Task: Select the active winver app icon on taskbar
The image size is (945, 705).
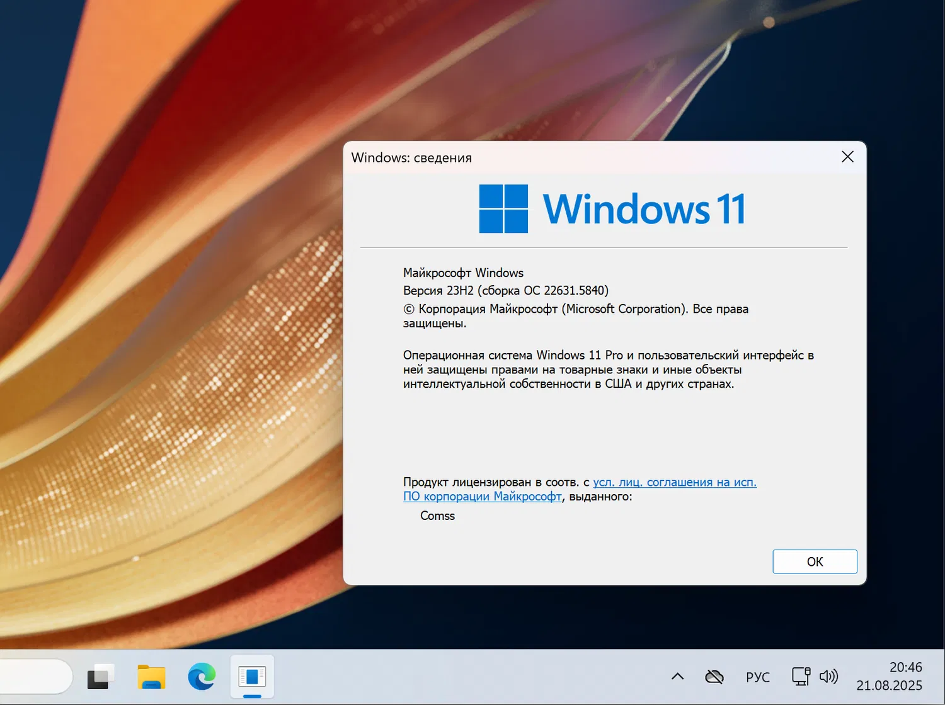Action: click(x=251, y=677)
